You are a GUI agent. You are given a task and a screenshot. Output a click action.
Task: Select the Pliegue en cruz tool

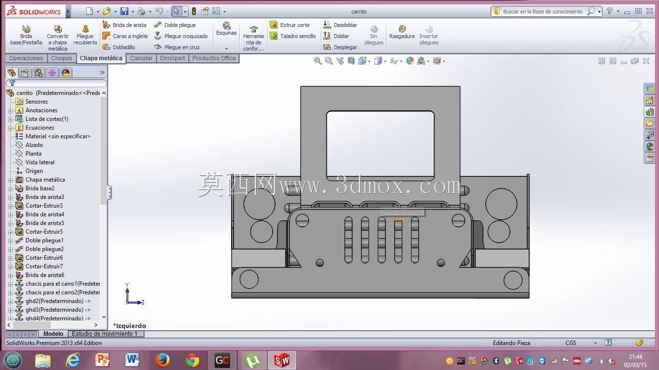(177, 47)
